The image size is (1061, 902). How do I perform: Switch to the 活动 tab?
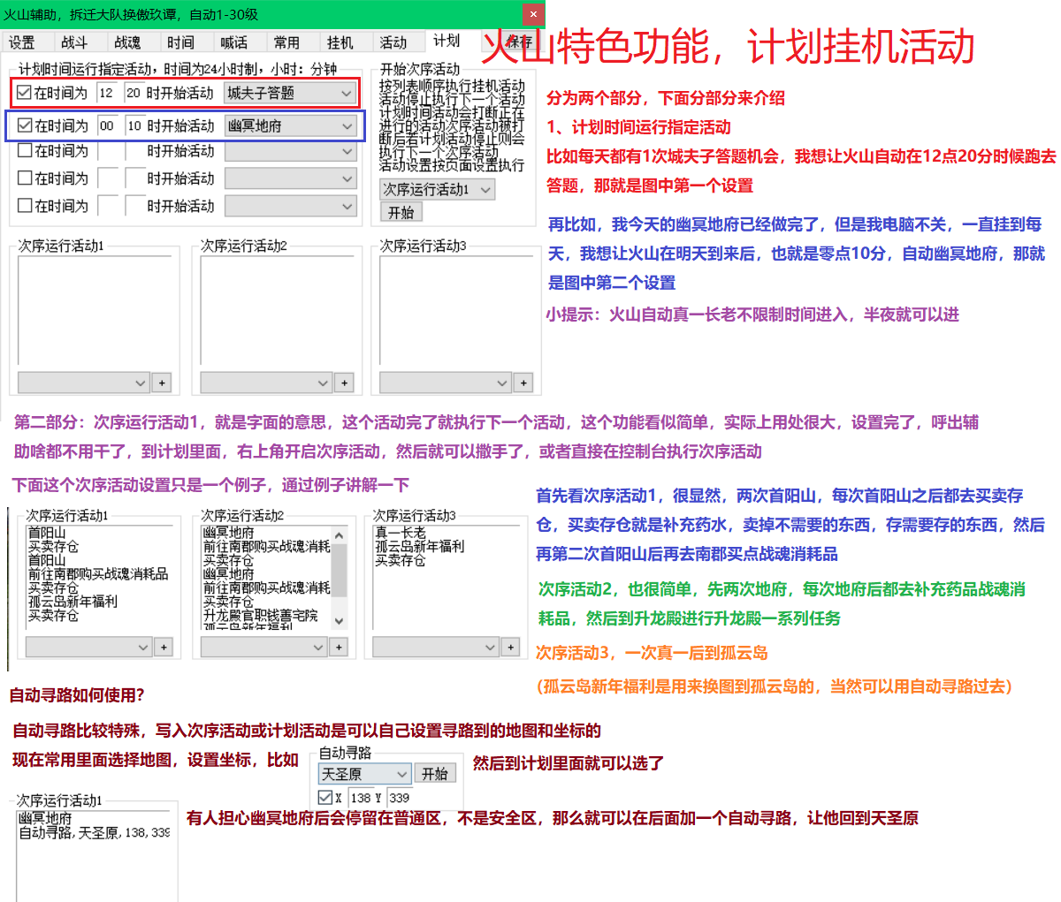coord(393,42)
